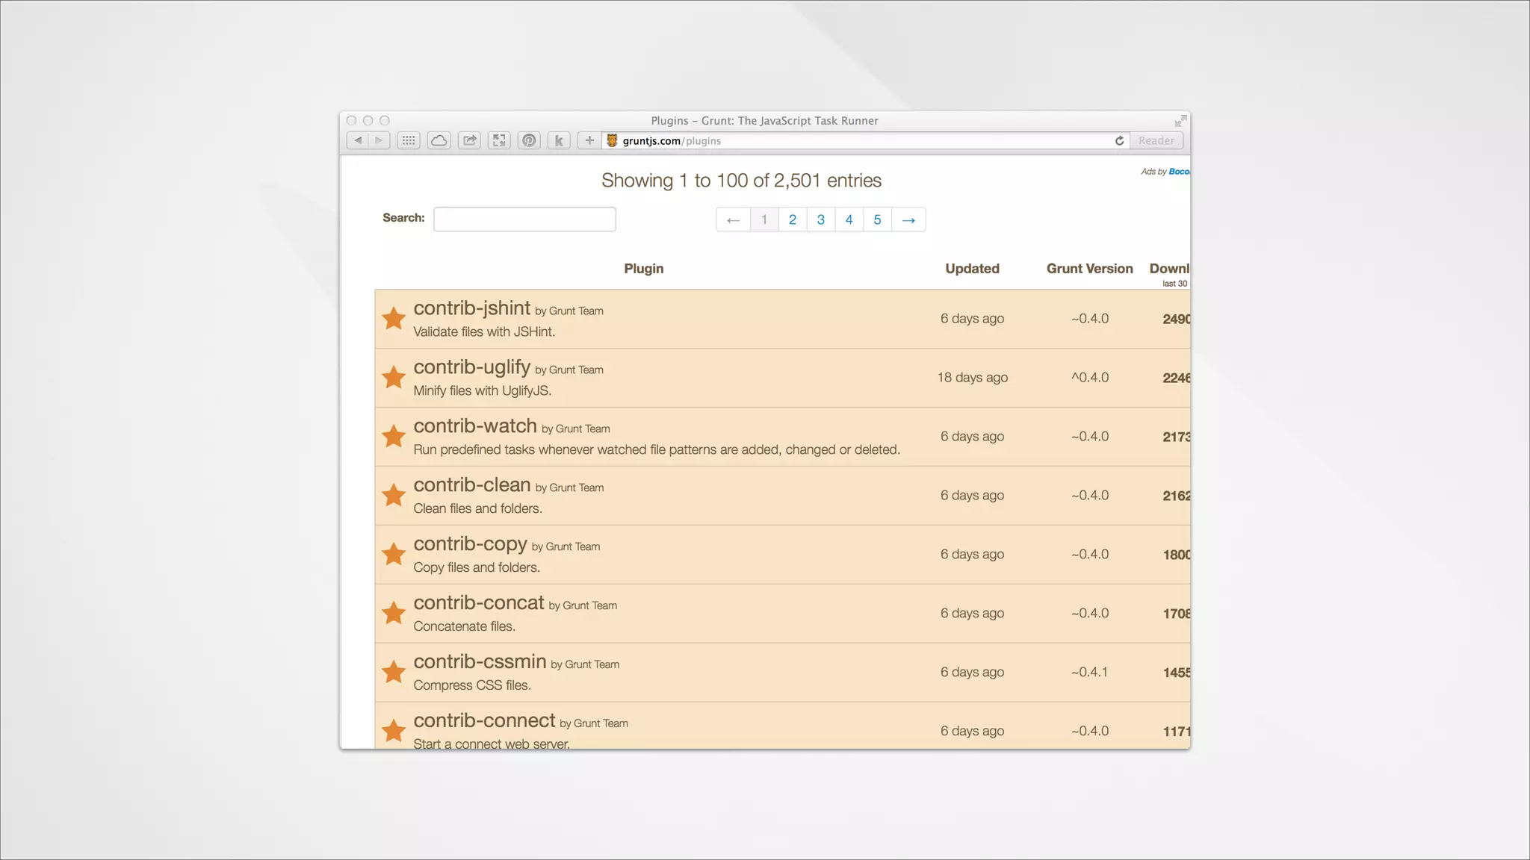Reload the page with refresh icon
The height and width of the screenshot is (860, 1530).
point(1119,140)
